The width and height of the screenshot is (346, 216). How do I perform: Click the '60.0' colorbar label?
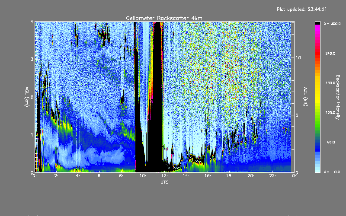331,142
